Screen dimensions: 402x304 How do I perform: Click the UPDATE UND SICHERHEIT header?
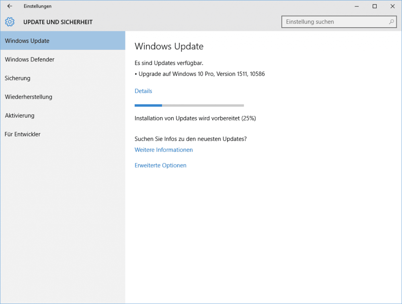(x=58, y=22)
